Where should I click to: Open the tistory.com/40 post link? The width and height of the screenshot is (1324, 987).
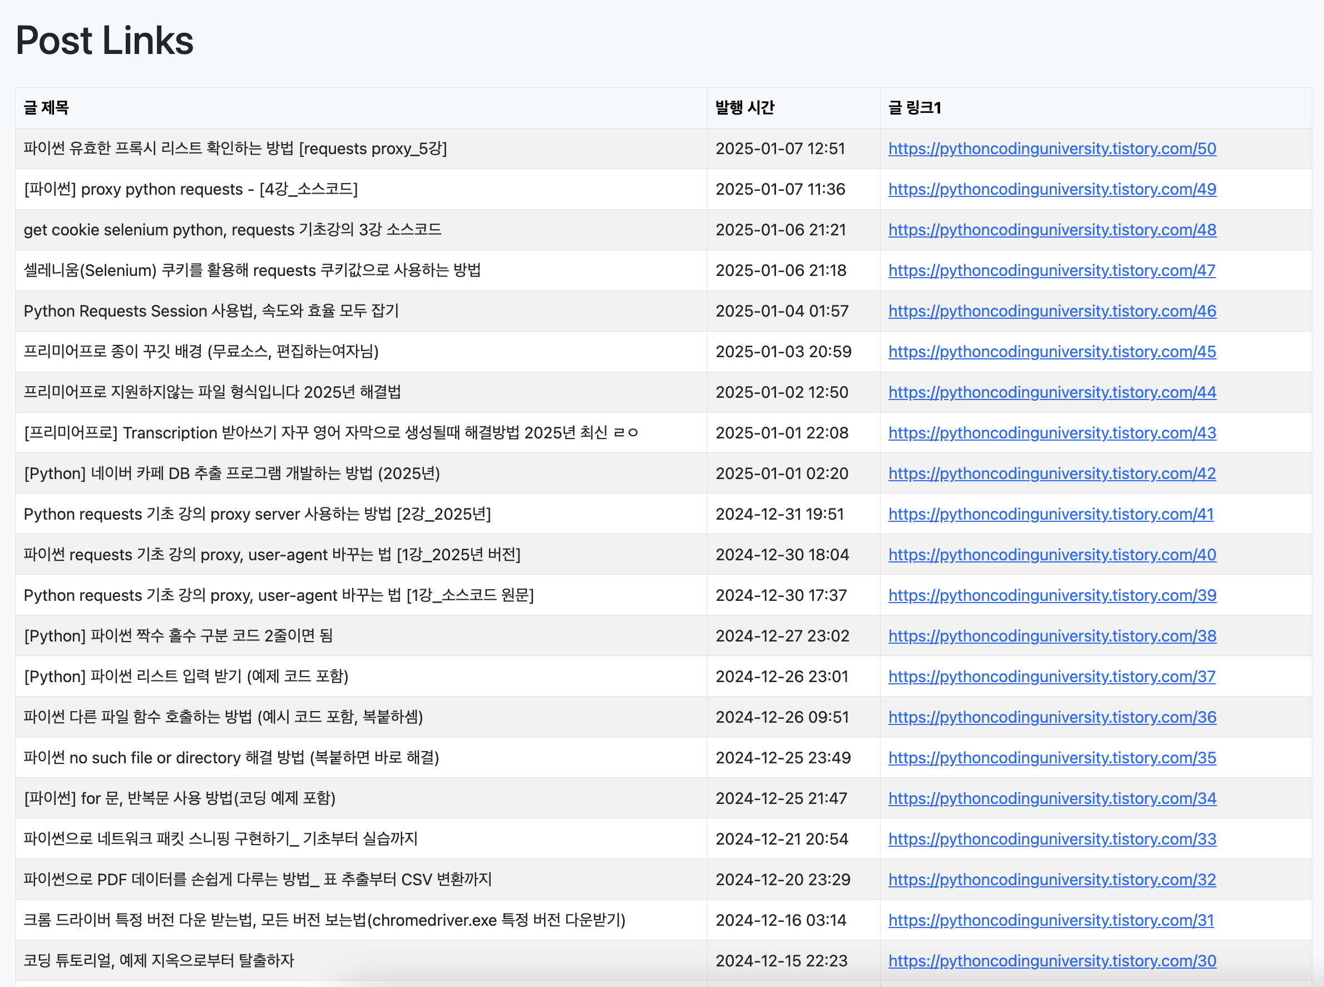pos(1051,555)
